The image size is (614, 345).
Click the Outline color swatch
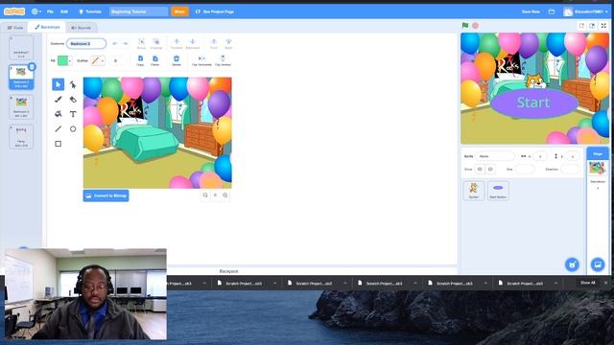(95, 60)
